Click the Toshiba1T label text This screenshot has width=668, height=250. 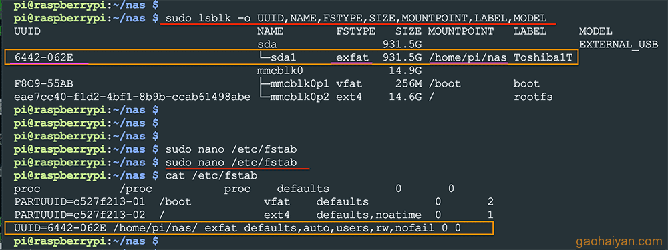click(x=543, y=57)
